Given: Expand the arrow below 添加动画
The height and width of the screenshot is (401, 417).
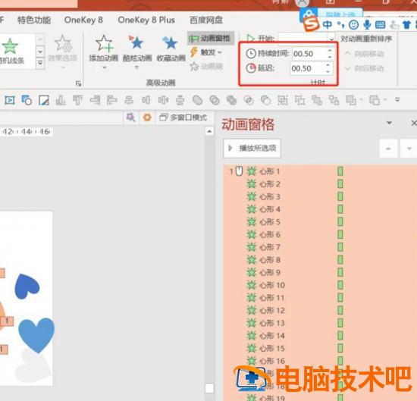Looking at the screenshot, I should click(x=105, y=67).
